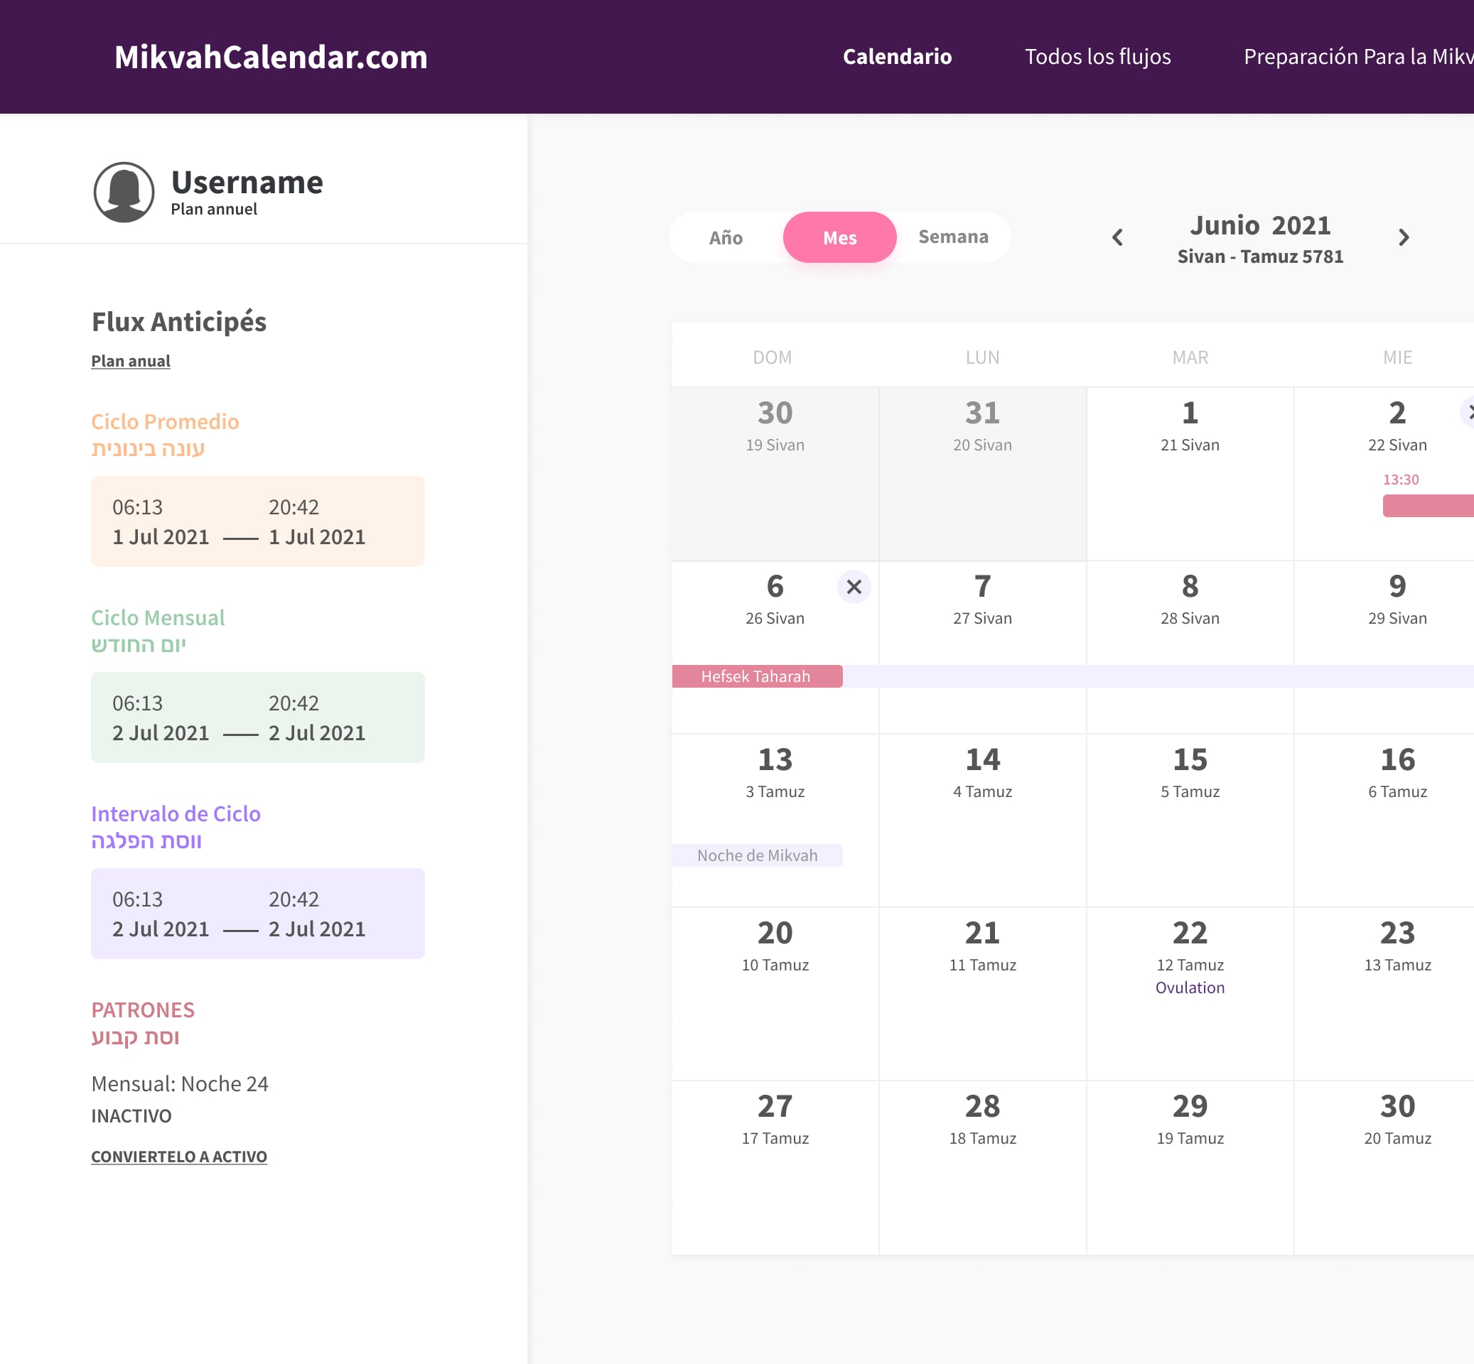
Task: Click the Hefsek Taharah event bar
Action: [x=756, y=676]
